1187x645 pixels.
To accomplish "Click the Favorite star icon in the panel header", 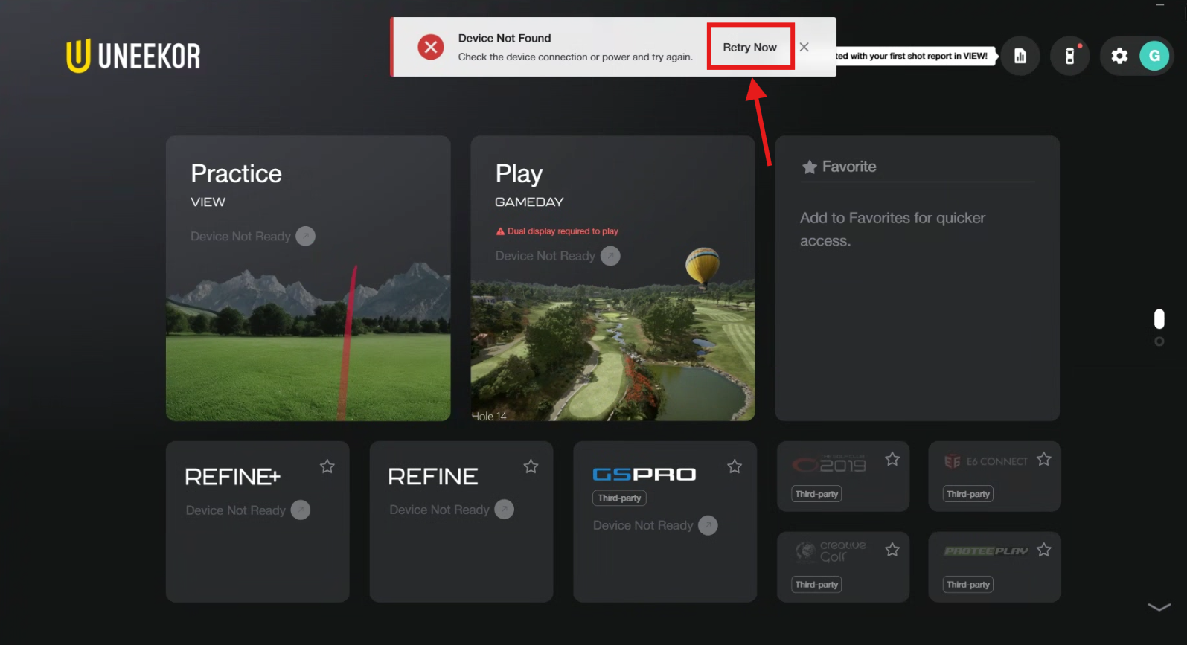I will (809, 167).
